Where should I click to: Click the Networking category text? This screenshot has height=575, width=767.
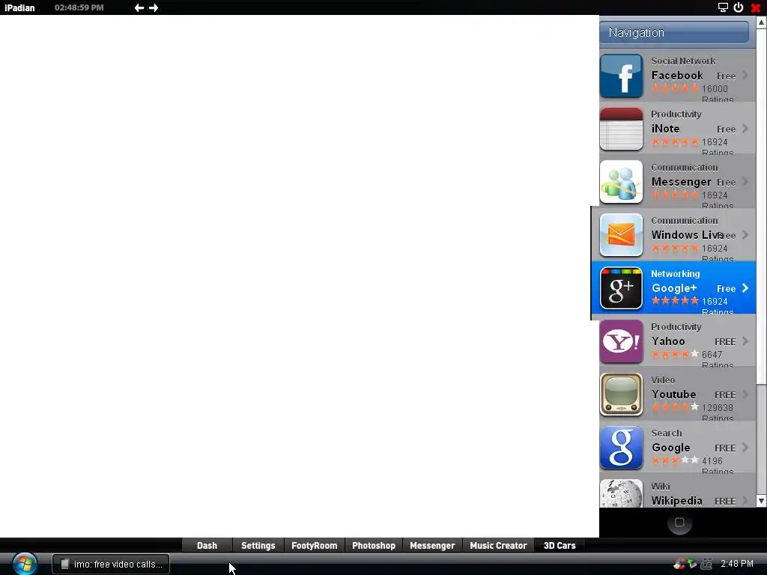tap(675, 274)
